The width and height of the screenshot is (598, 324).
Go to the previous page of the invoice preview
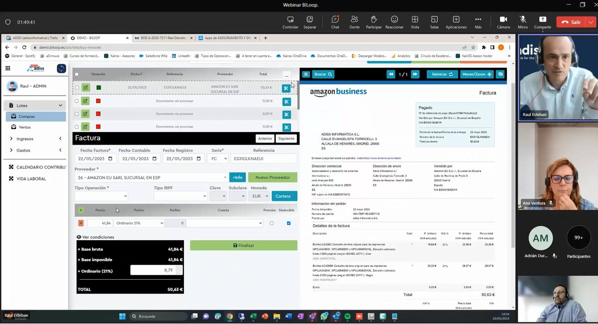point(391,74)
